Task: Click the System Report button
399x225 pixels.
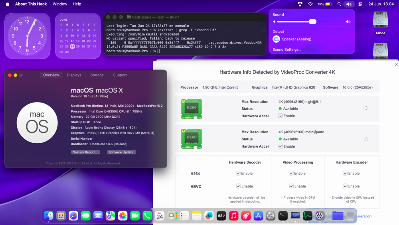Action: coord(85,152)
